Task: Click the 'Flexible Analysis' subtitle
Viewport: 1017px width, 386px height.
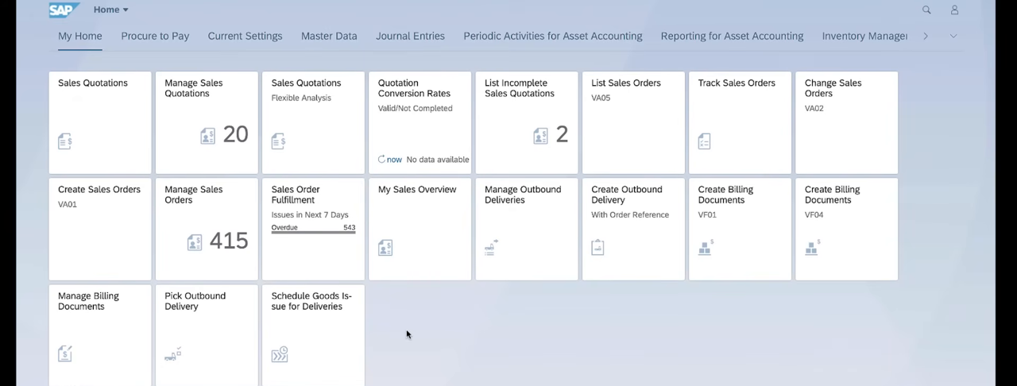Action: (301, 98)
